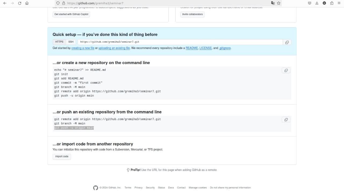Screen dimensions: 344x193
Task: Switch to SSH clone URL
Action: 71,42
